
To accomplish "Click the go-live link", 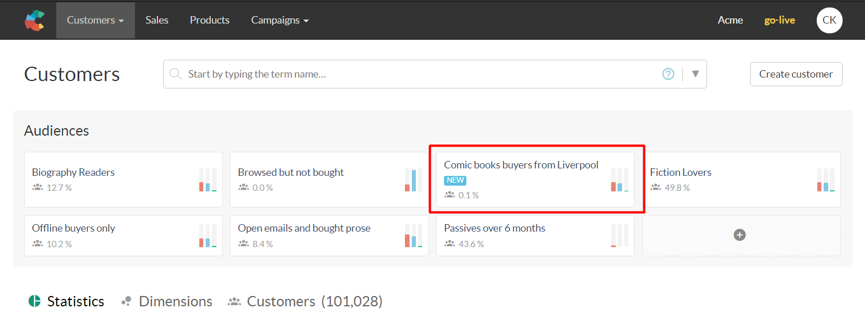I will click(779, 20).
